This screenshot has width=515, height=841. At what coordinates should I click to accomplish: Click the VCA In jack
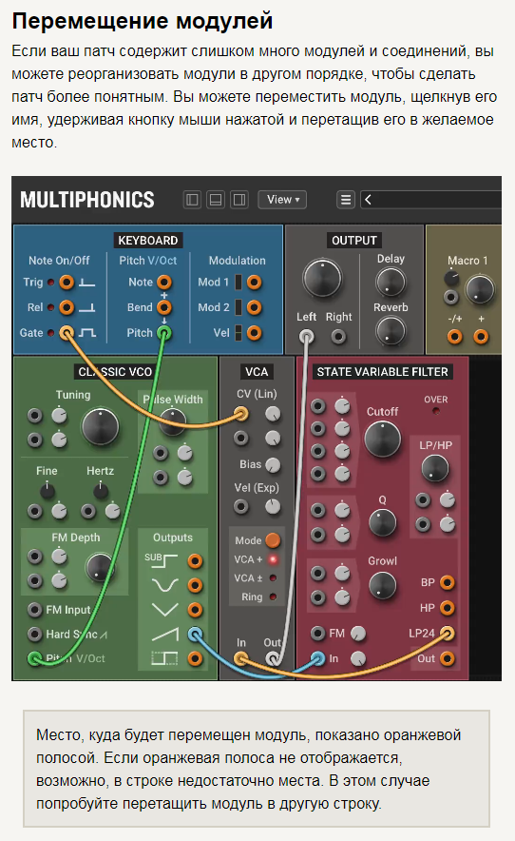pos(241,658)
